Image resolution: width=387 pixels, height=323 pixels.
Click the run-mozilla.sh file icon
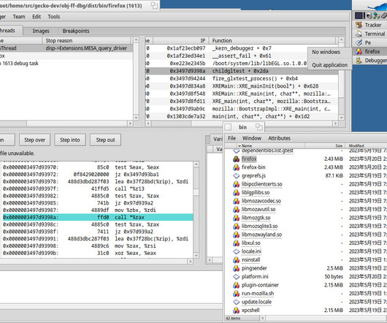point(236,293)
